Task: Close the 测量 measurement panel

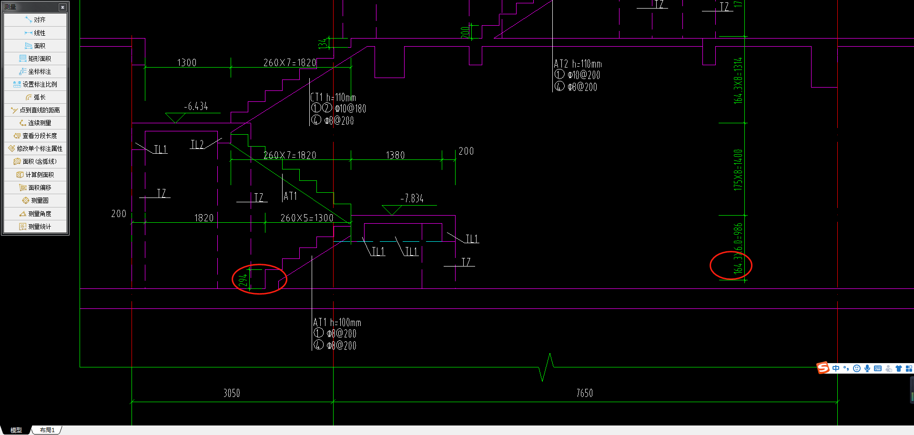Action: [x=62, y=7]
